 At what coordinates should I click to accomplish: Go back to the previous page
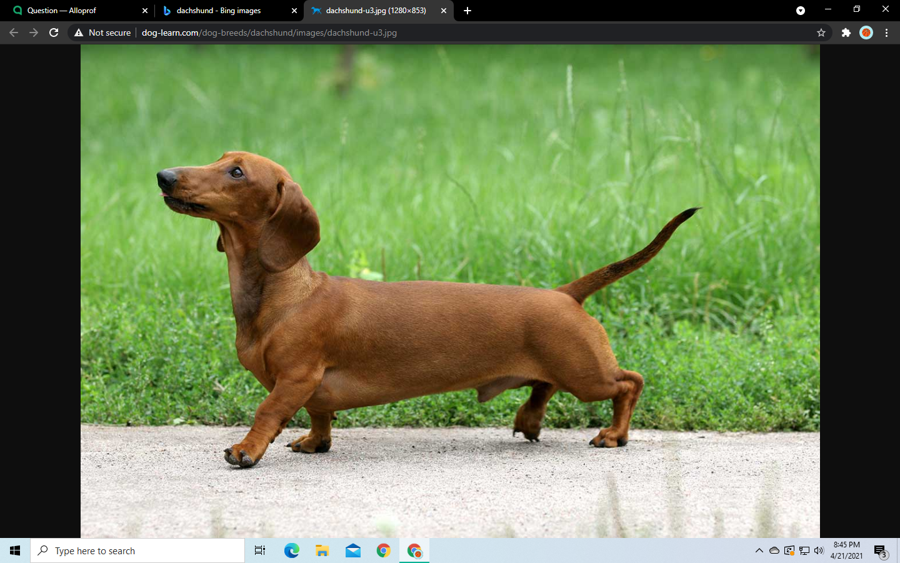(x=14, y=33)
